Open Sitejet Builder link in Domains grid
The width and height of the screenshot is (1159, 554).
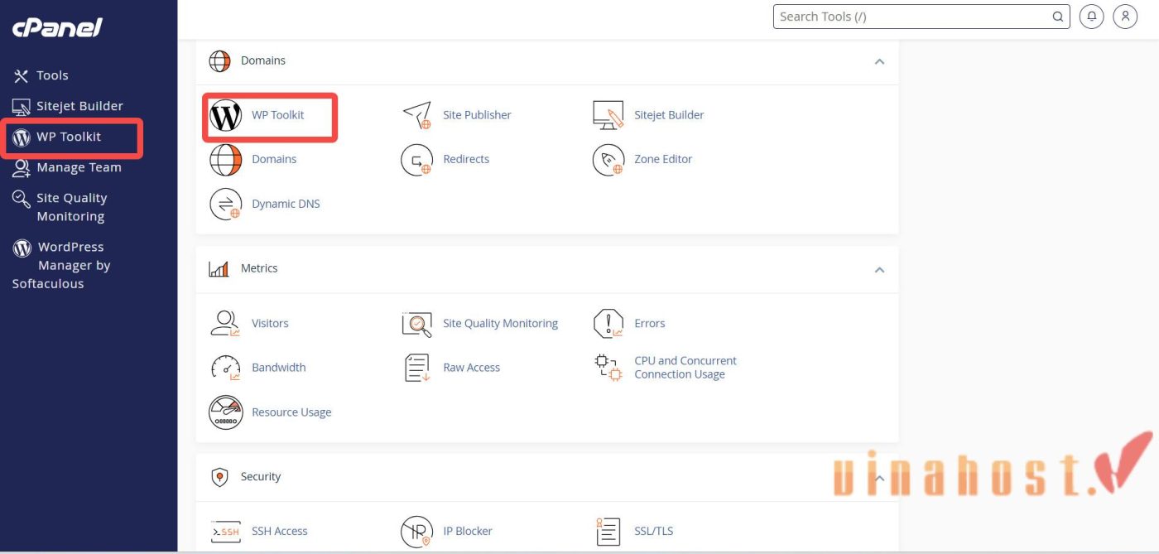[x=669, y=115]
